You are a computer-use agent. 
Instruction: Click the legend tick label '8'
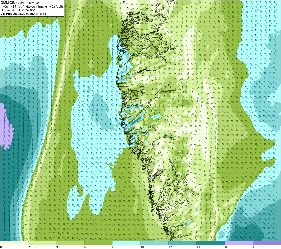(x=113, y=247)
